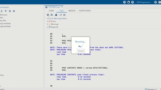This screenshot has width=161, height=90.
Task: Click the Warnings triangle icon
Action: [50, 24]
